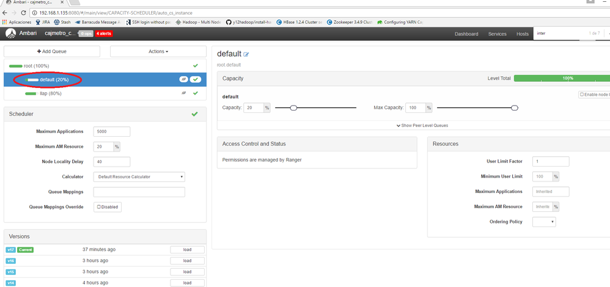Image resolution: width=610 pixels, height=287 pixels.
Task: Open the Aplicaciones bookmarks grid icon
Action: pos(4,22)
